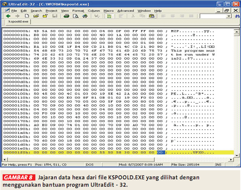
Task: Open the toolbar find combo box dropdown
Action: coord(229,16)
